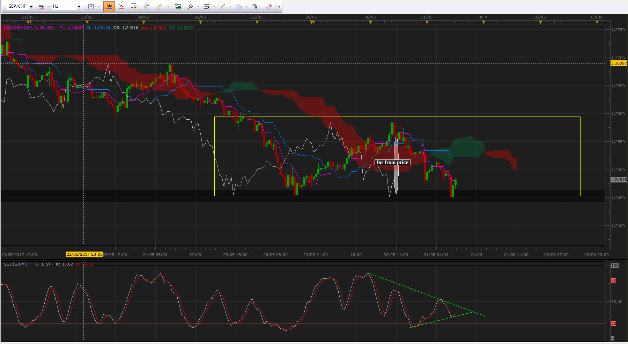Click the event marker under 25/05 date
Viewport: 628px width, 344px height.
pyautogui.click(x=200, y=22)
